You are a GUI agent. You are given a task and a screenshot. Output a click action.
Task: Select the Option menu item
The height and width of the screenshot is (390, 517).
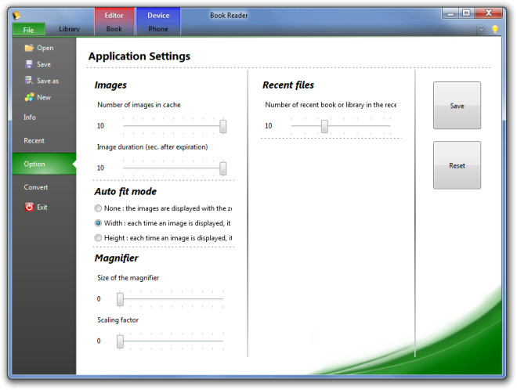coord(44,164)
